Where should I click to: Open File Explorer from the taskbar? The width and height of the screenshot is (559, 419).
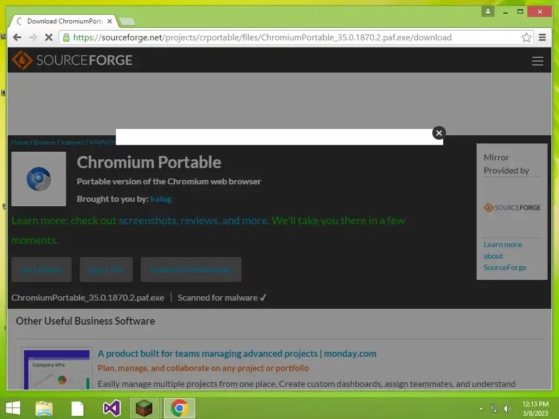click(44, 408)
